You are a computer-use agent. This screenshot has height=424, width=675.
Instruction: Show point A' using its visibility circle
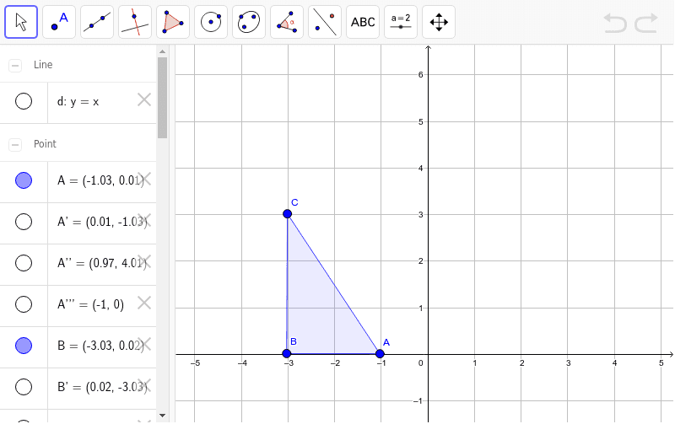click(x=24, y=222)
